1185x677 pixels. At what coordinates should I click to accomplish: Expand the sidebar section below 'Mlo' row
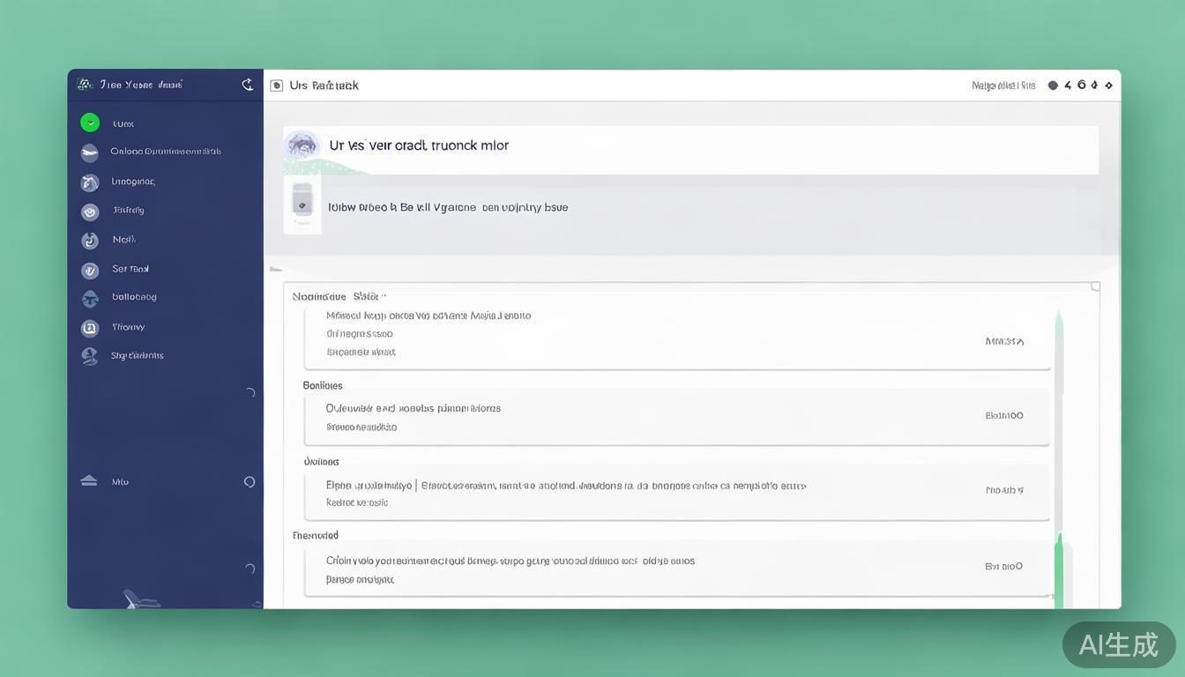[x=250, y=569]
